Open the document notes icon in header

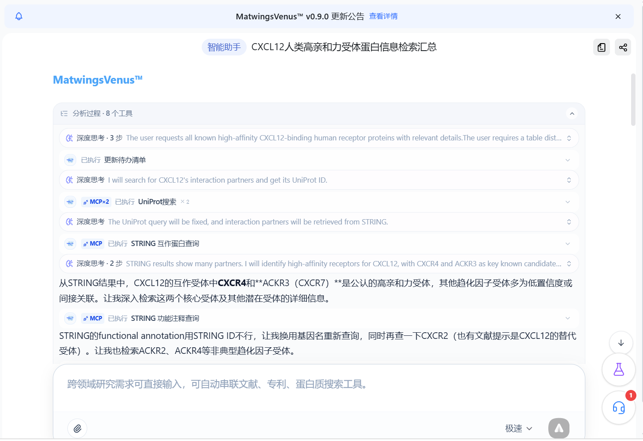click(x=602, y=47)
